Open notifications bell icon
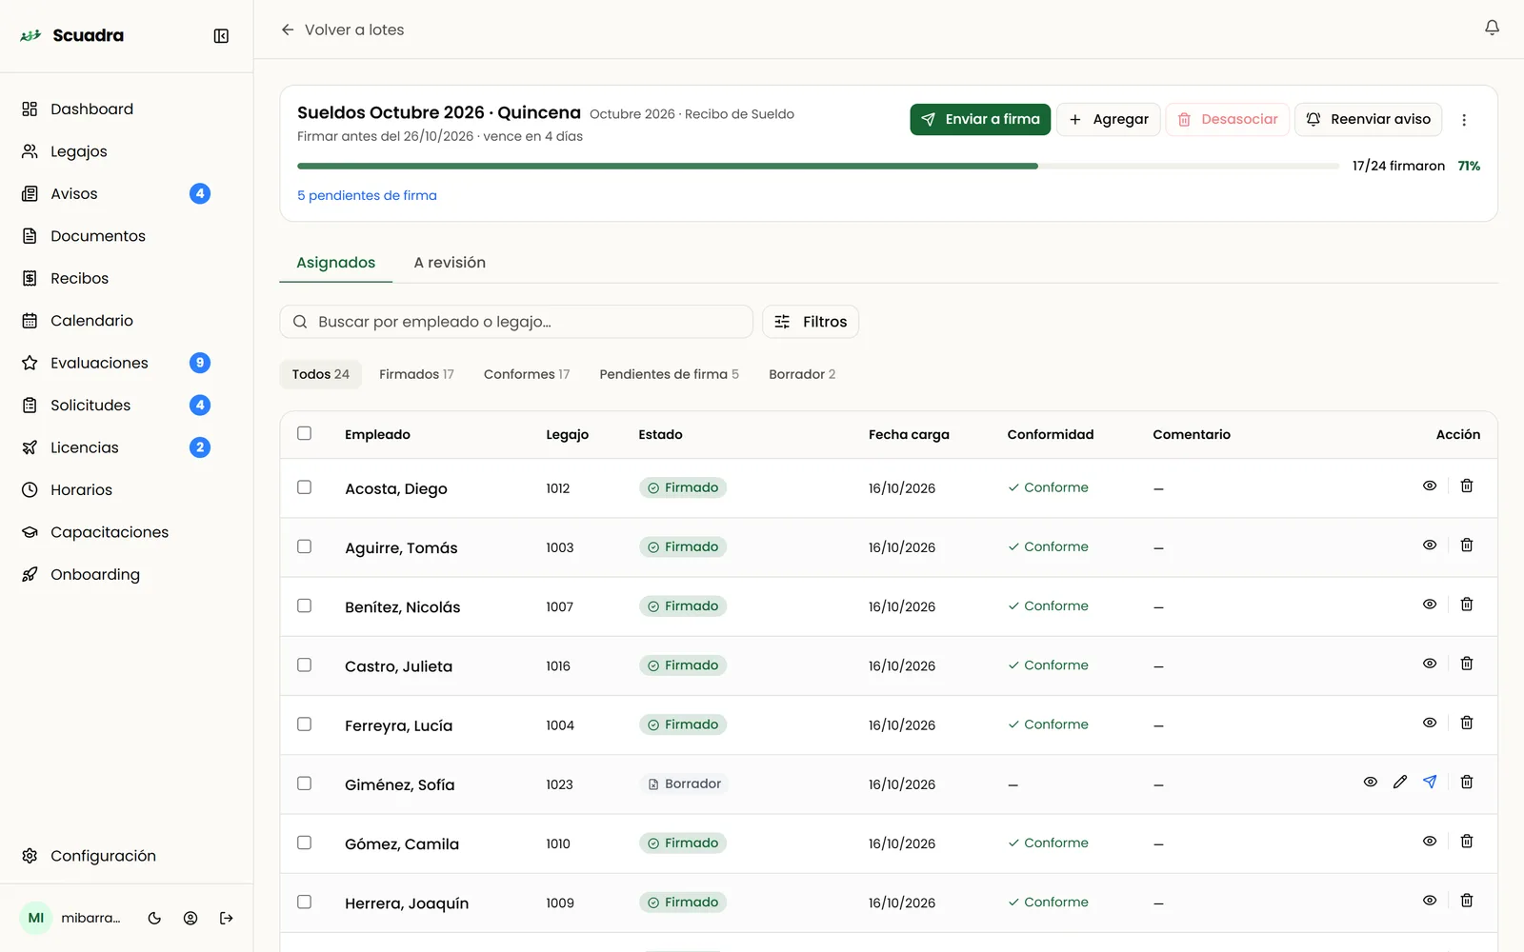This screenshot has height=952, width=1524. pyautogui.click(x=1492, y=29)
